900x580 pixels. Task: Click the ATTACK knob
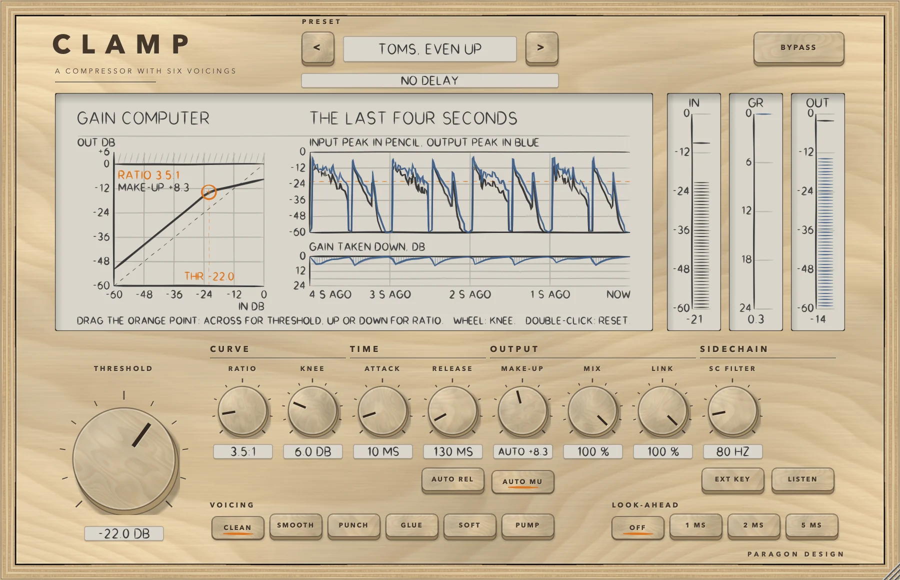[x=383, y=411]
